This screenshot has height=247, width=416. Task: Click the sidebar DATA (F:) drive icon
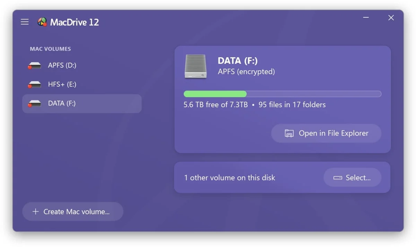[x=35, y=103]
